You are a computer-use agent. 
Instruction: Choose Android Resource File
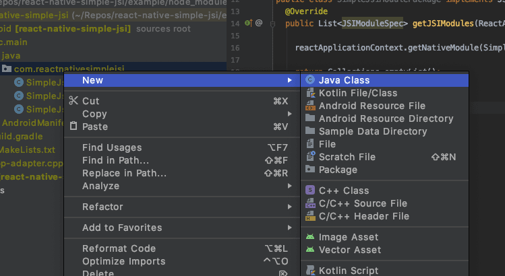coord(384,106)
